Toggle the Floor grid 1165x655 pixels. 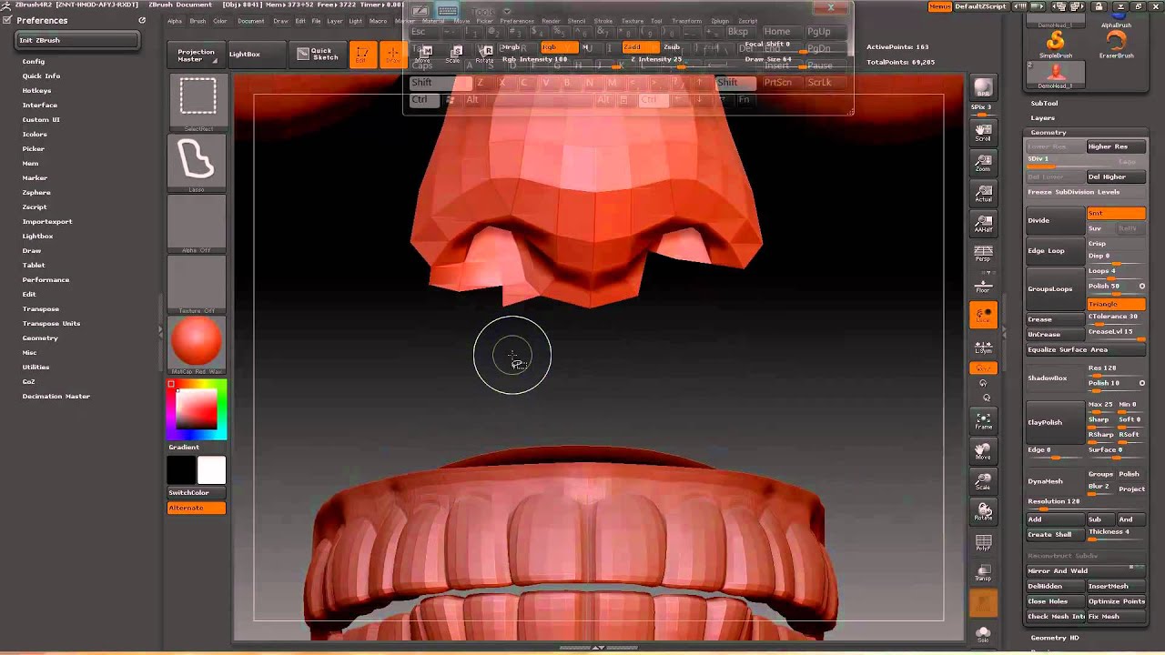coord(983,284)
